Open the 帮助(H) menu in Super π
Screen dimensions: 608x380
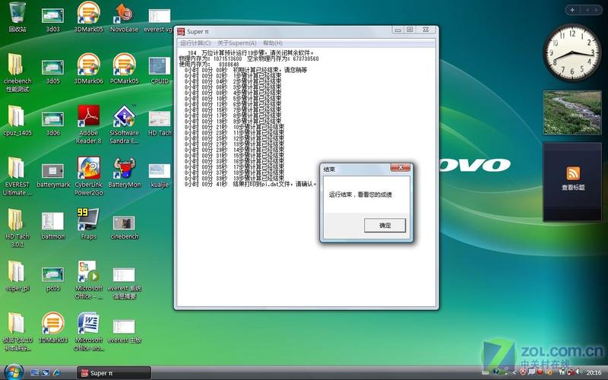pyautogui.click(x=273, y=43)
